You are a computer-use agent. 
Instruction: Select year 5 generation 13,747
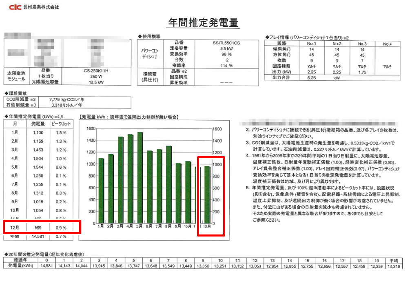(133, 266)
